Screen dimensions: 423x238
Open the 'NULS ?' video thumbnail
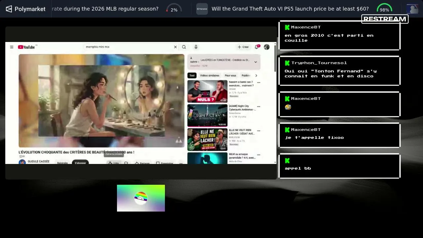(x=207, y=91)
